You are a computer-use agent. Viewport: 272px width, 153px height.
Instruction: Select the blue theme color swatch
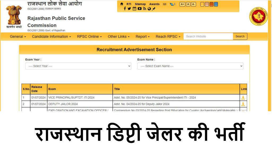tap(216, 4)
